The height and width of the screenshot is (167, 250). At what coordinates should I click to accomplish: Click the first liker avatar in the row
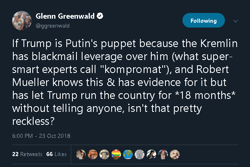coord(81,154)
